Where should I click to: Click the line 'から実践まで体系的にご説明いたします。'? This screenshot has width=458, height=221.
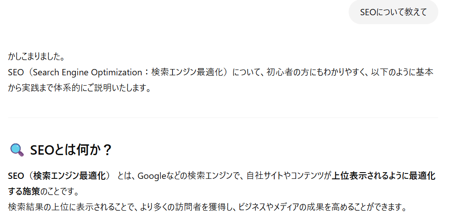[x=80, y=88]
